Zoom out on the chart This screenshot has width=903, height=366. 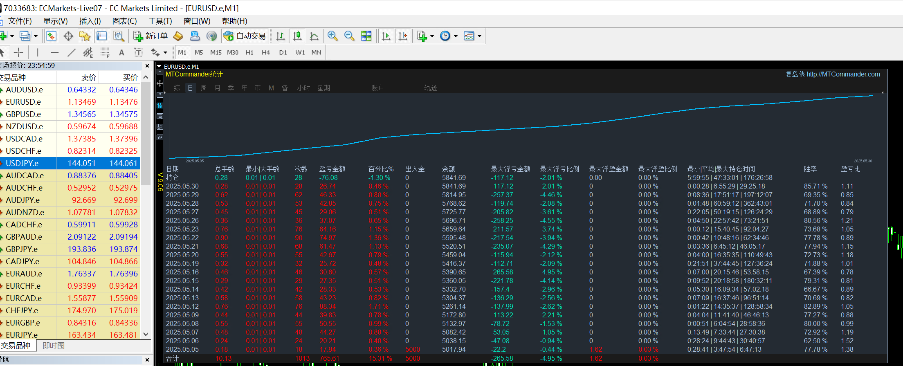pyautogui.click(x=349, y=36)
